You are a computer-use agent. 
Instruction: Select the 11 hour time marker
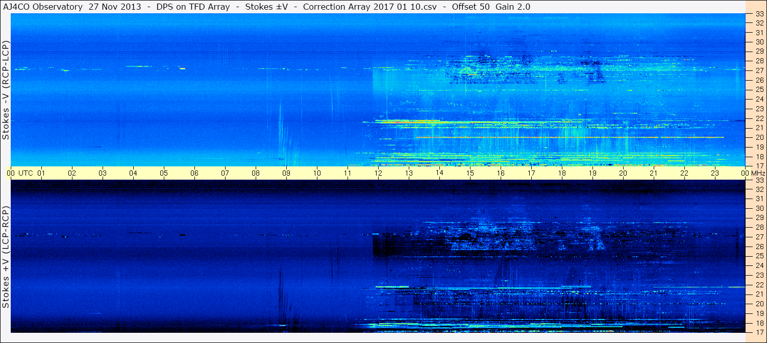[348, 173]
